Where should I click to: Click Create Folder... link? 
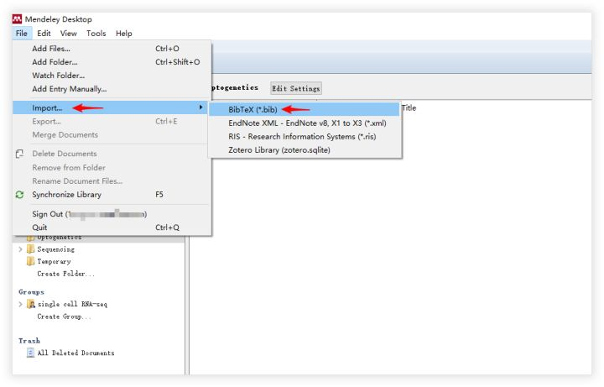(x=66, y=274)
